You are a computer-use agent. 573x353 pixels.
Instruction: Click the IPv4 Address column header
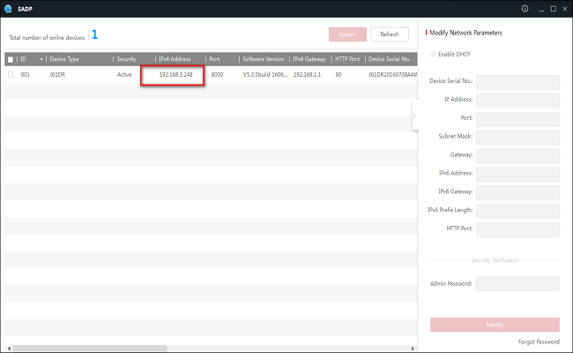(x=175, y=59)
